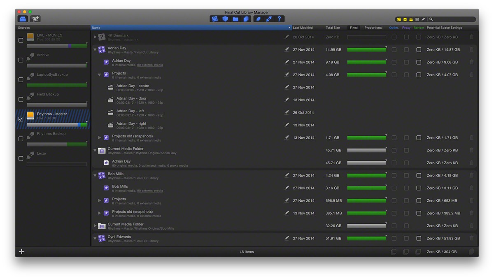The height and width of the screenshot is (279, 494).
Task: Collapse the Adrian Day library
Action: [x=95, y=50]
